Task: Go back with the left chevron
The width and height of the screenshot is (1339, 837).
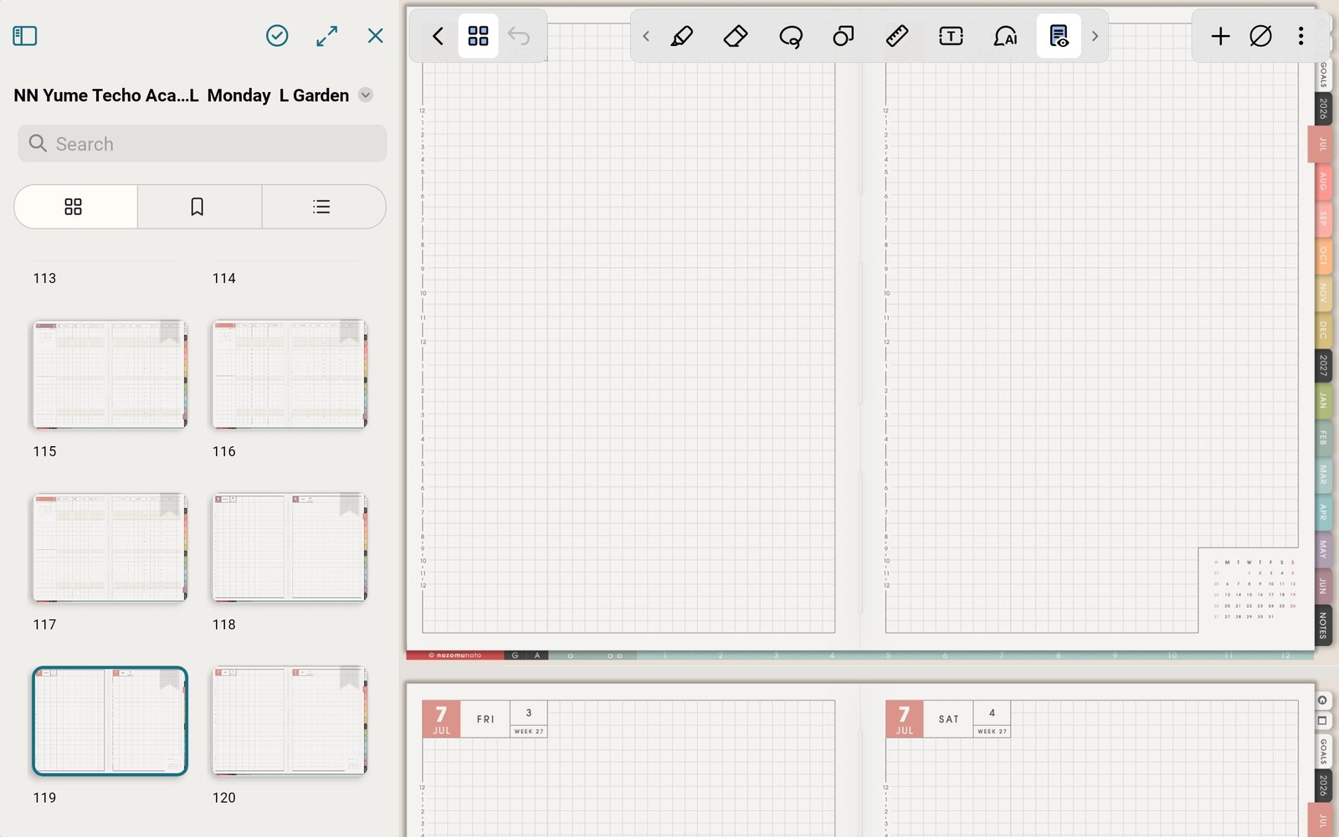Action: point(438,36)
